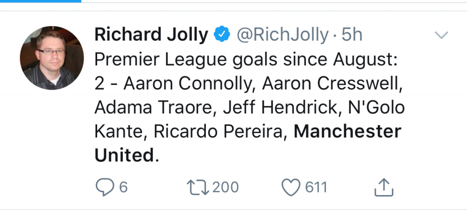Click the like count 611
Image resolution: width=467 pixels, height=210 pixels.
(316, 187)
